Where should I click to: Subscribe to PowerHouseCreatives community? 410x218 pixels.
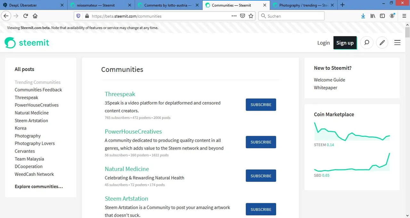coord(261,142)
